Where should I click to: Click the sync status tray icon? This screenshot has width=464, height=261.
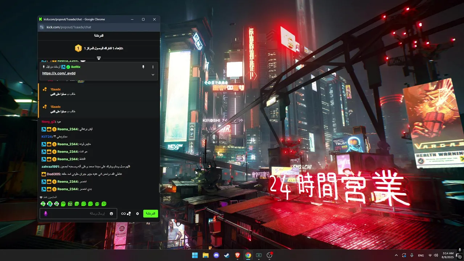tap(404, 255)
